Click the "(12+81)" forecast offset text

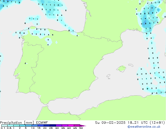[157, 123]
